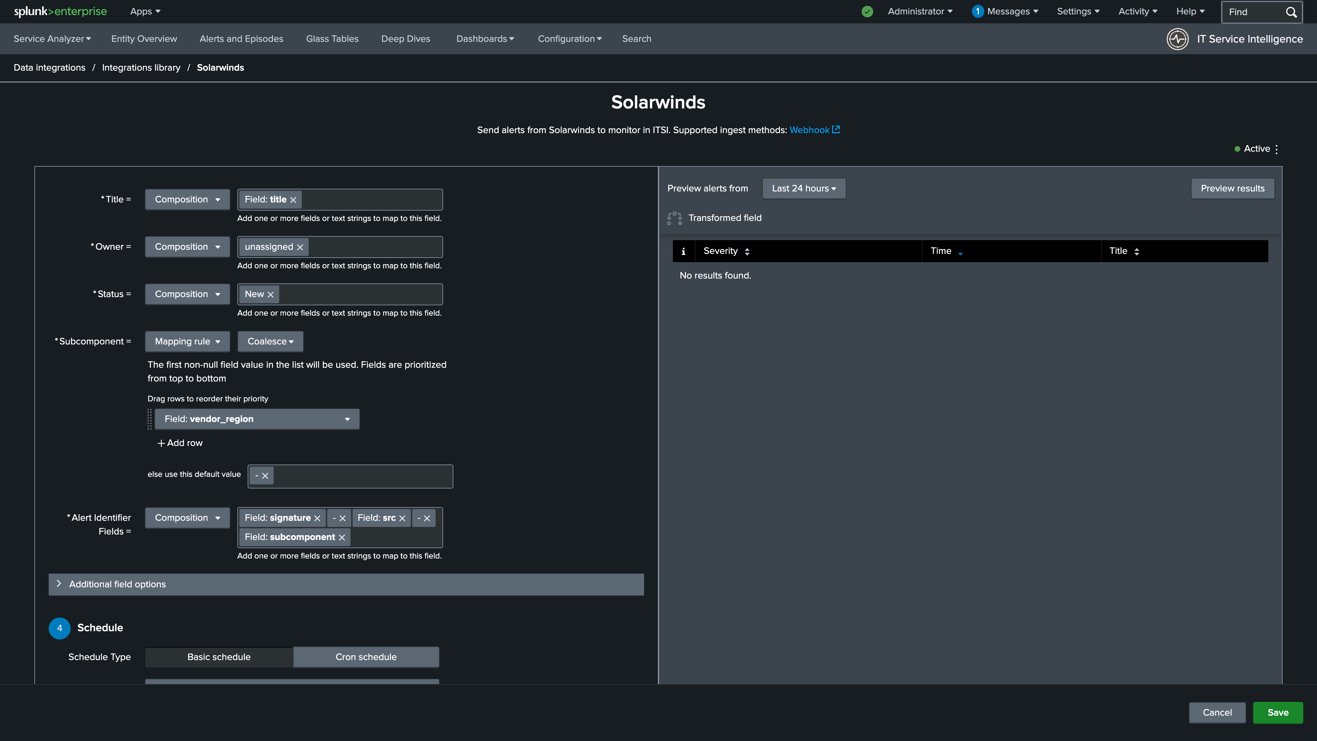Click the blue Messages count badge
This screenshot has width=1317, height=741.
977,11
